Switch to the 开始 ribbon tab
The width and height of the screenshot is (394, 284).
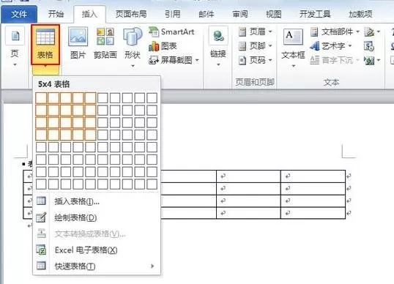[x=56, y=14]
